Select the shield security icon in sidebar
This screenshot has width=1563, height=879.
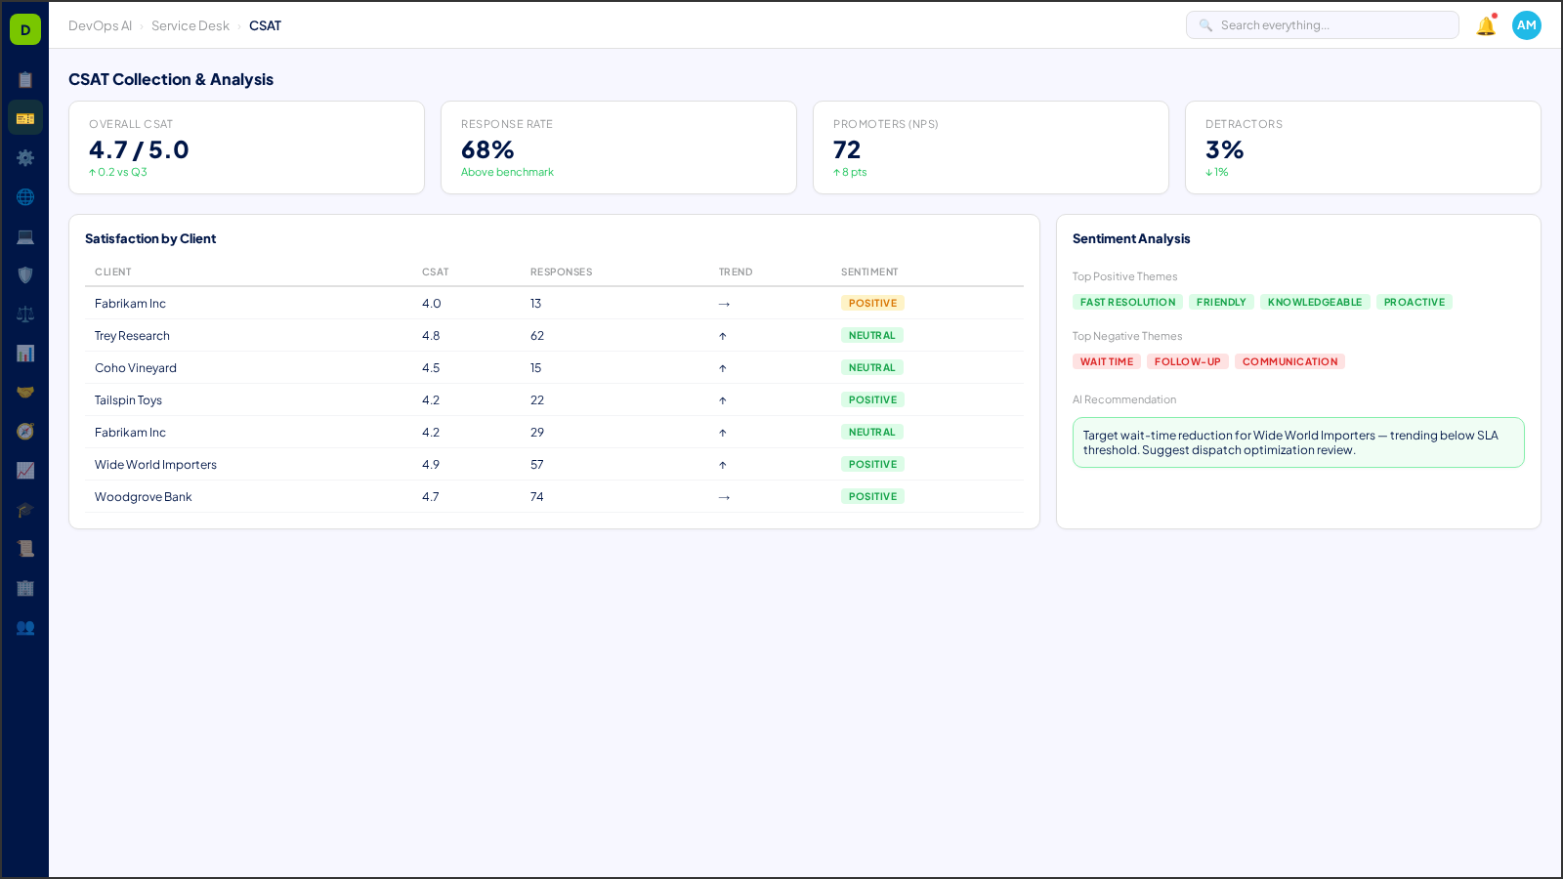(25, 274)
